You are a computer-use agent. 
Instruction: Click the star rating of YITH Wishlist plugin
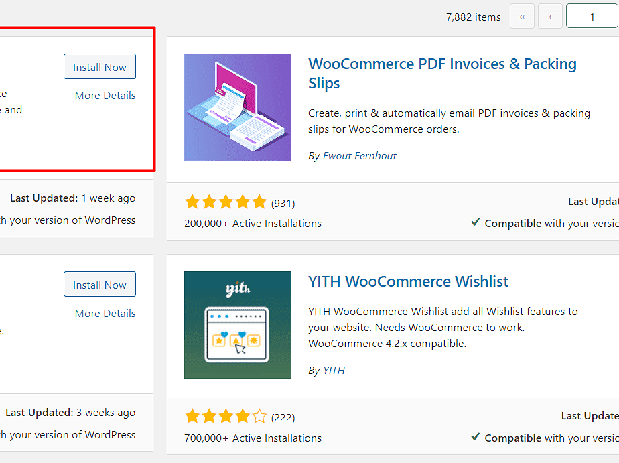pyautogui.click(x=226, y=416)
